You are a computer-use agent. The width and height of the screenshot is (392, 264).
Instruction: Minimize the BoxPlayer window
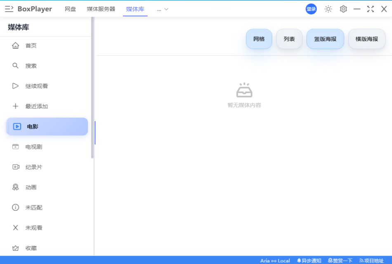point(357,9)
